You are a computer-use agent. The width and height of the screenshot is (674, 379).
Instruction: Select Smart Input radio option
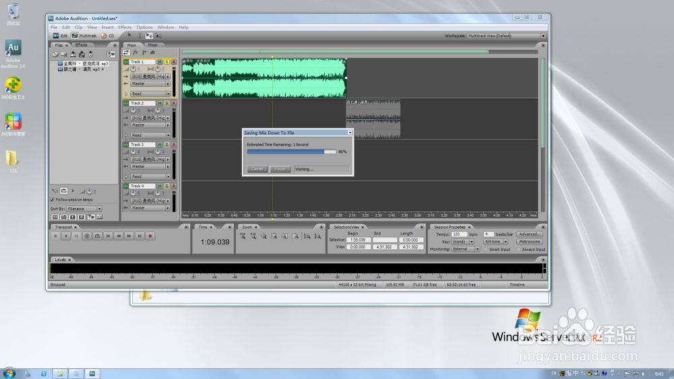coord(486,249)
